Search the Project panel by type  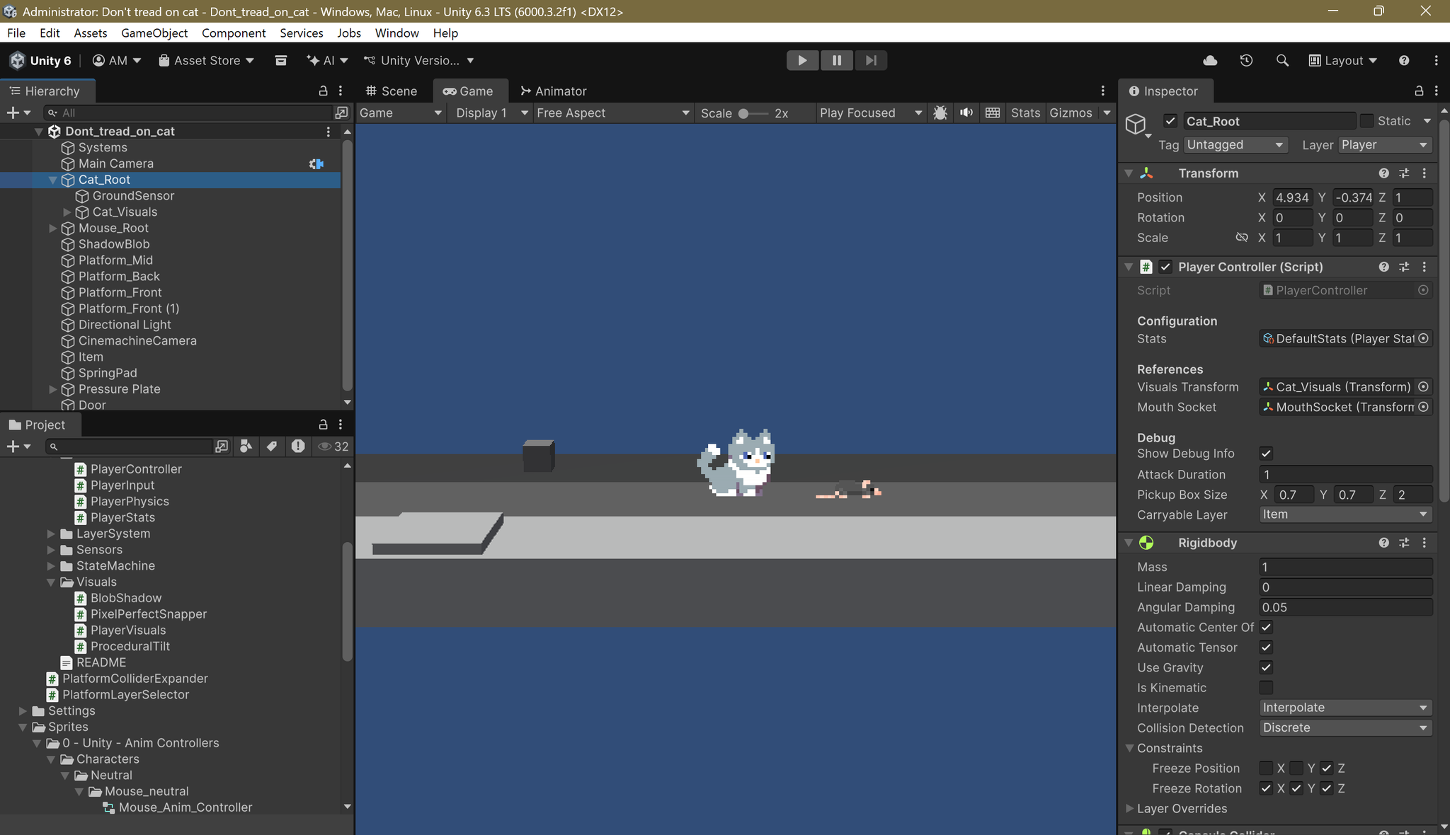tap(246, 447)
